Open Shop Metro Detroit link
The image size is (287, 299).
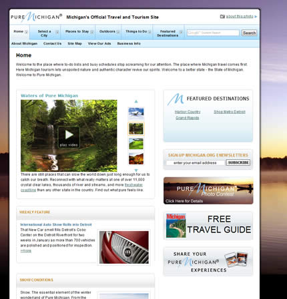(x=230, y=112)
